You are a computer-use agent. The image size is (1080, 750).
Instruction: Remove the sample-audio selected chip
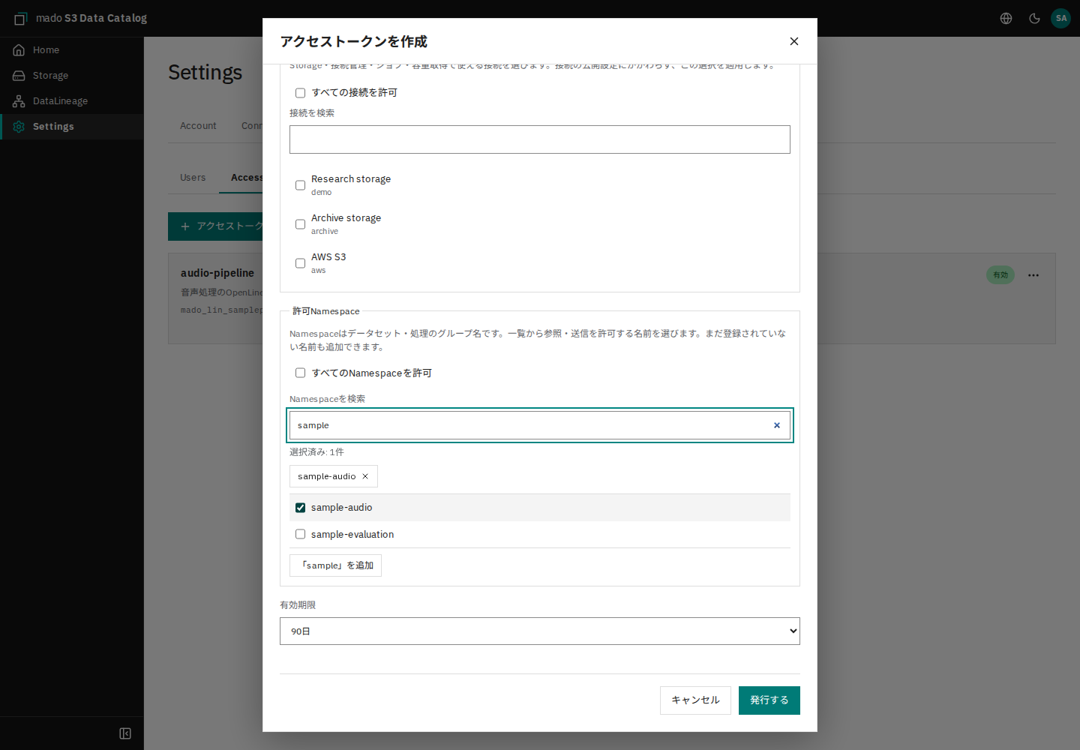point(365,476)
